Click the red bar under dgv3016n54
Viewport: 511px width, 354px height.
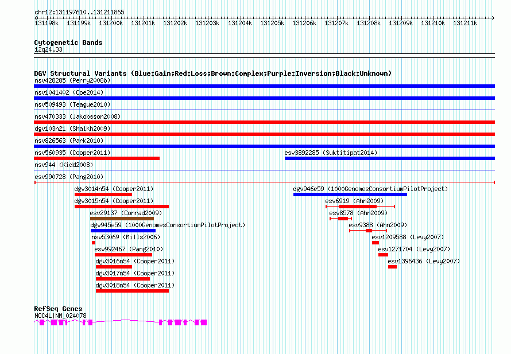point(114,267)
